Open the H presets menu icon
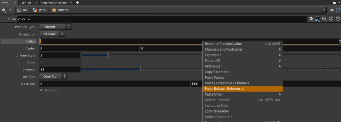The image size is (341, 122). (317, 19)
